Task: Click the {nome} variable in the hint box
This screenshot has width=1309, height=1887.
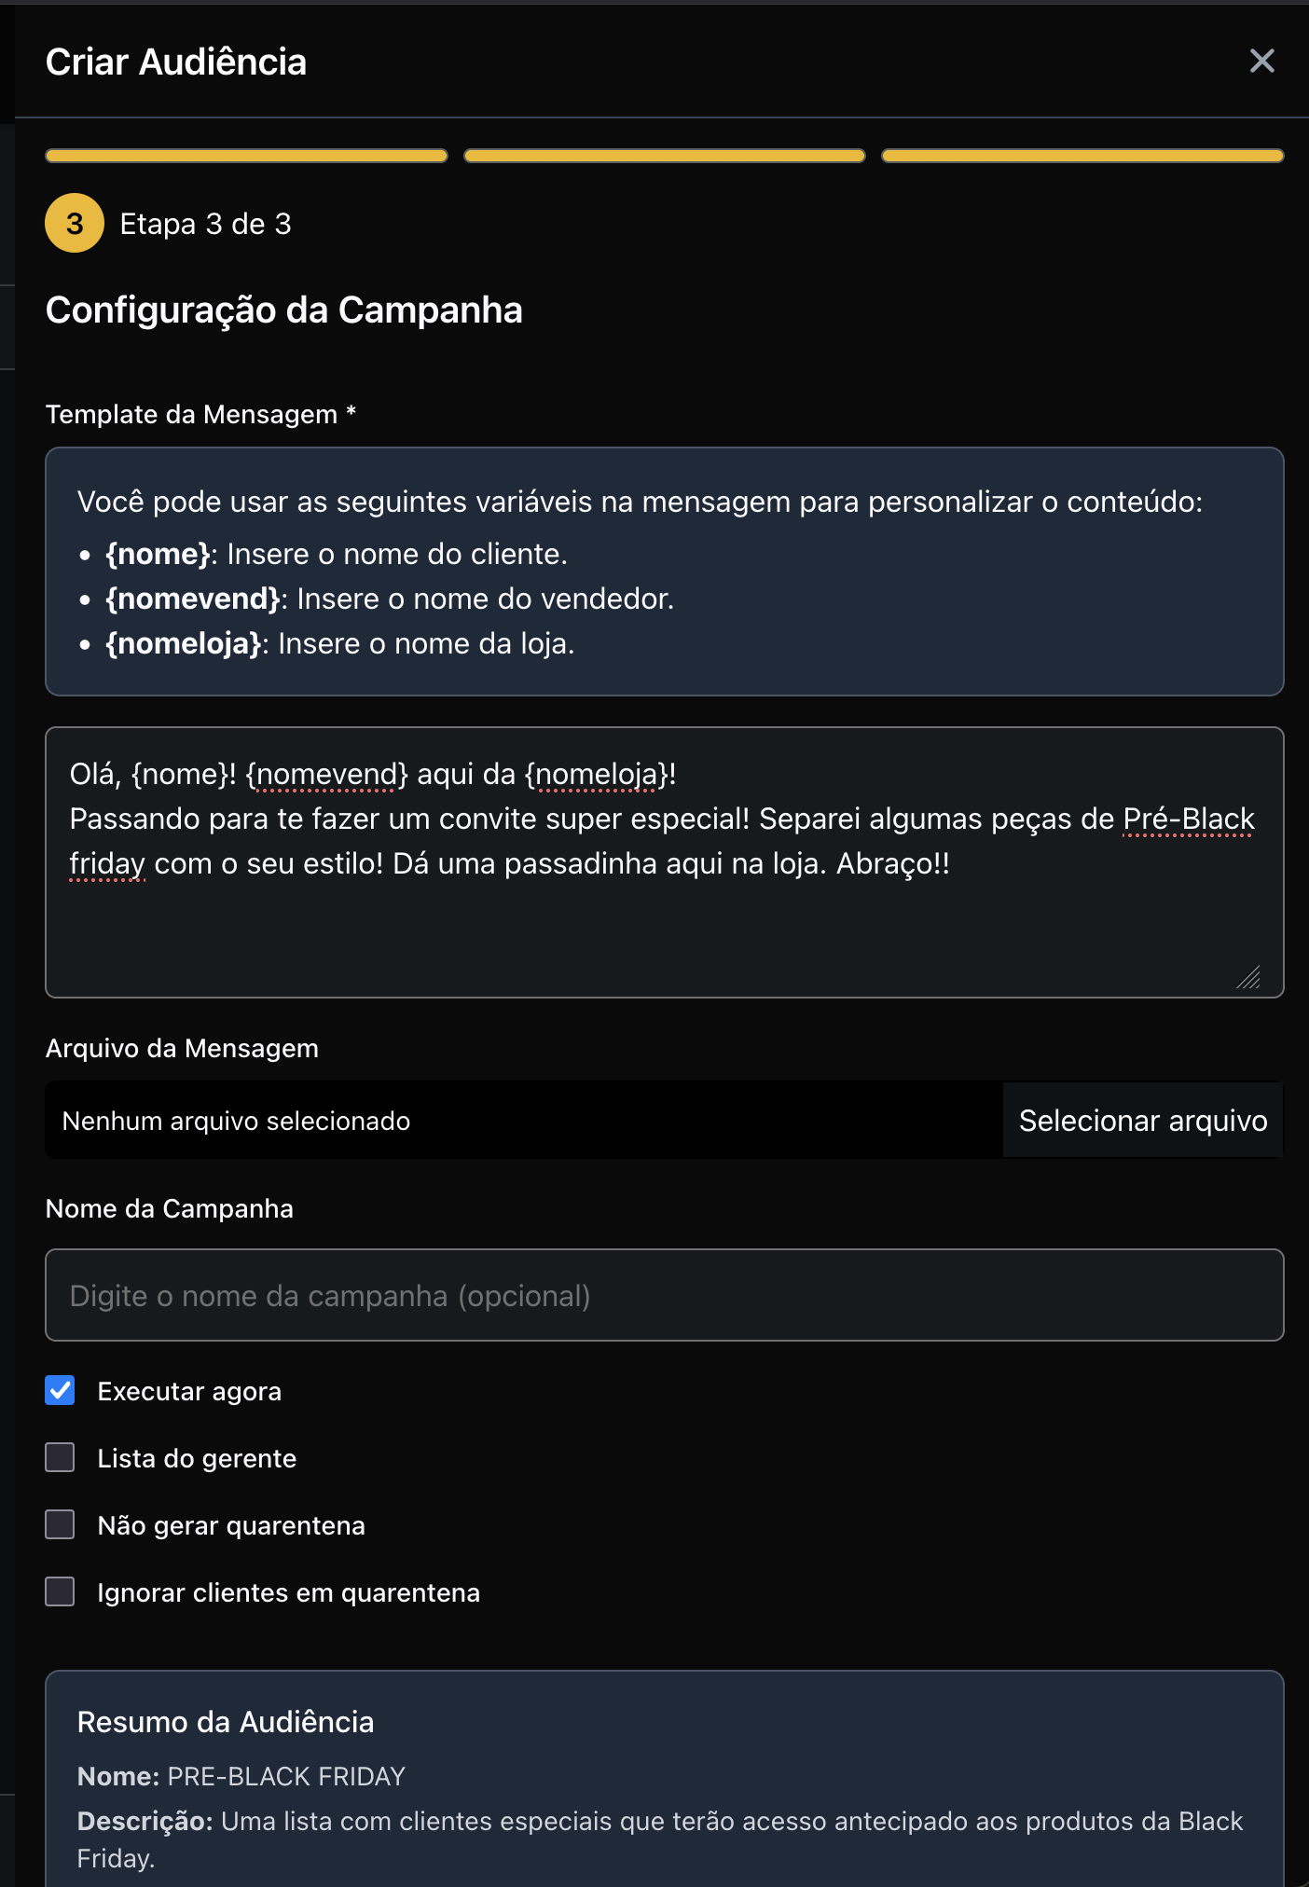Action: (x=158, y=554)
